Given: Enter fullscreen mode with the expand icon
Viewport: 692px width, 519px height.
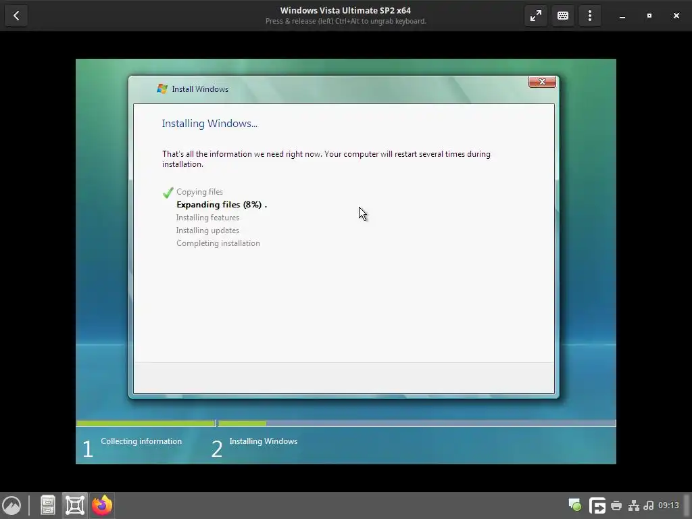Looking at the screenshot, I should tap(536, 16).
